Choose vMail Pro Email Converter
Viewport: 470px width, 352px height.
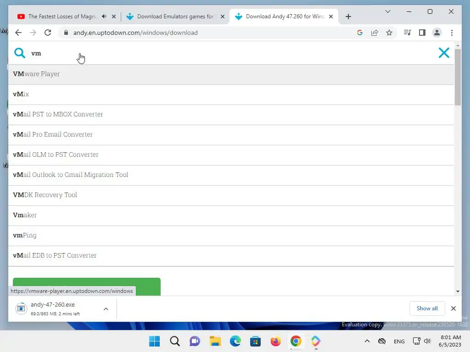[231, 134]
